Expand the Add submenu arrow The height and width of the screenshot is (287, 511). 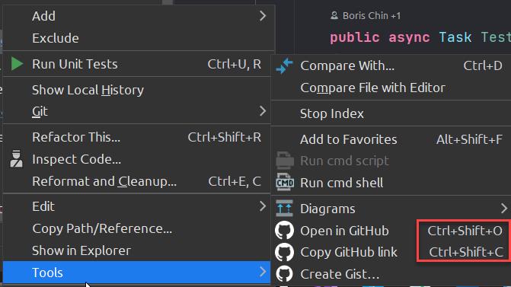pyautogui.click(x=263, y=16)
